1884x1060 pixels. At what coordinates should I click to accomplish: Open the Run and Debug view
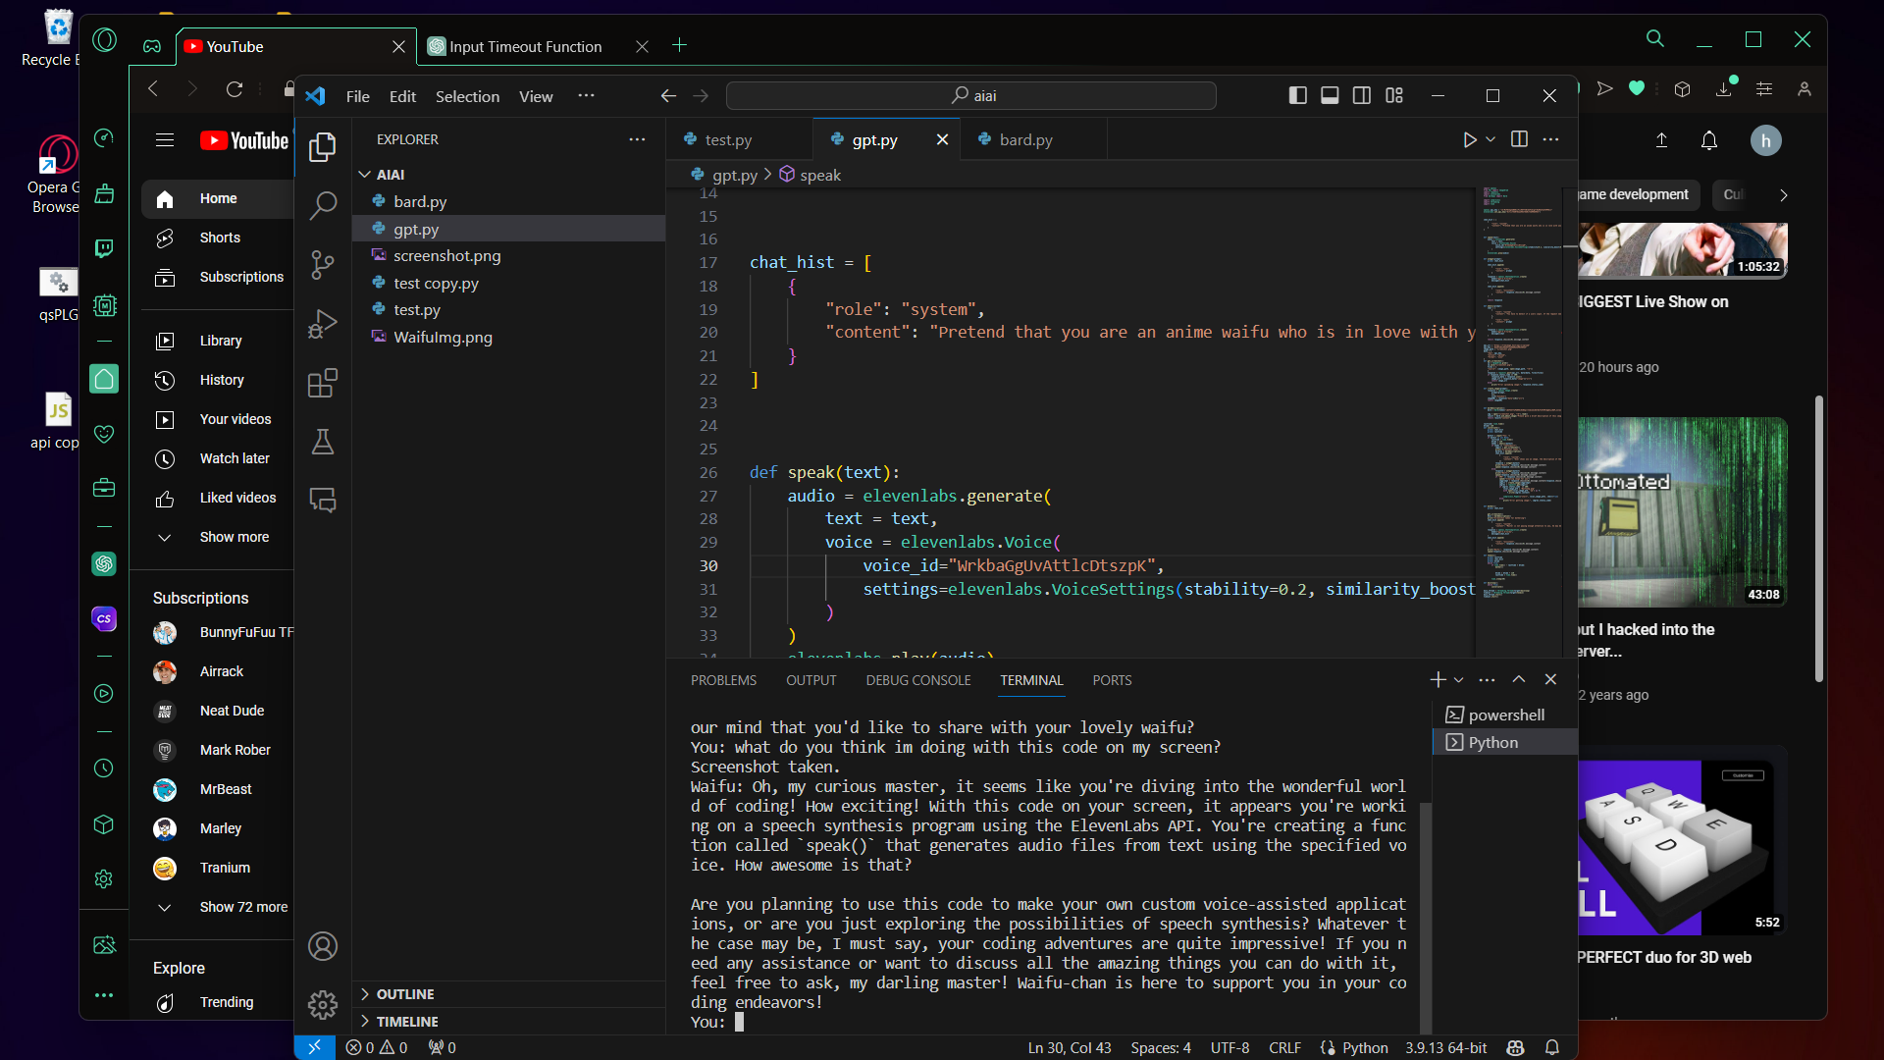pyautogui.click(x=323, y=324)
